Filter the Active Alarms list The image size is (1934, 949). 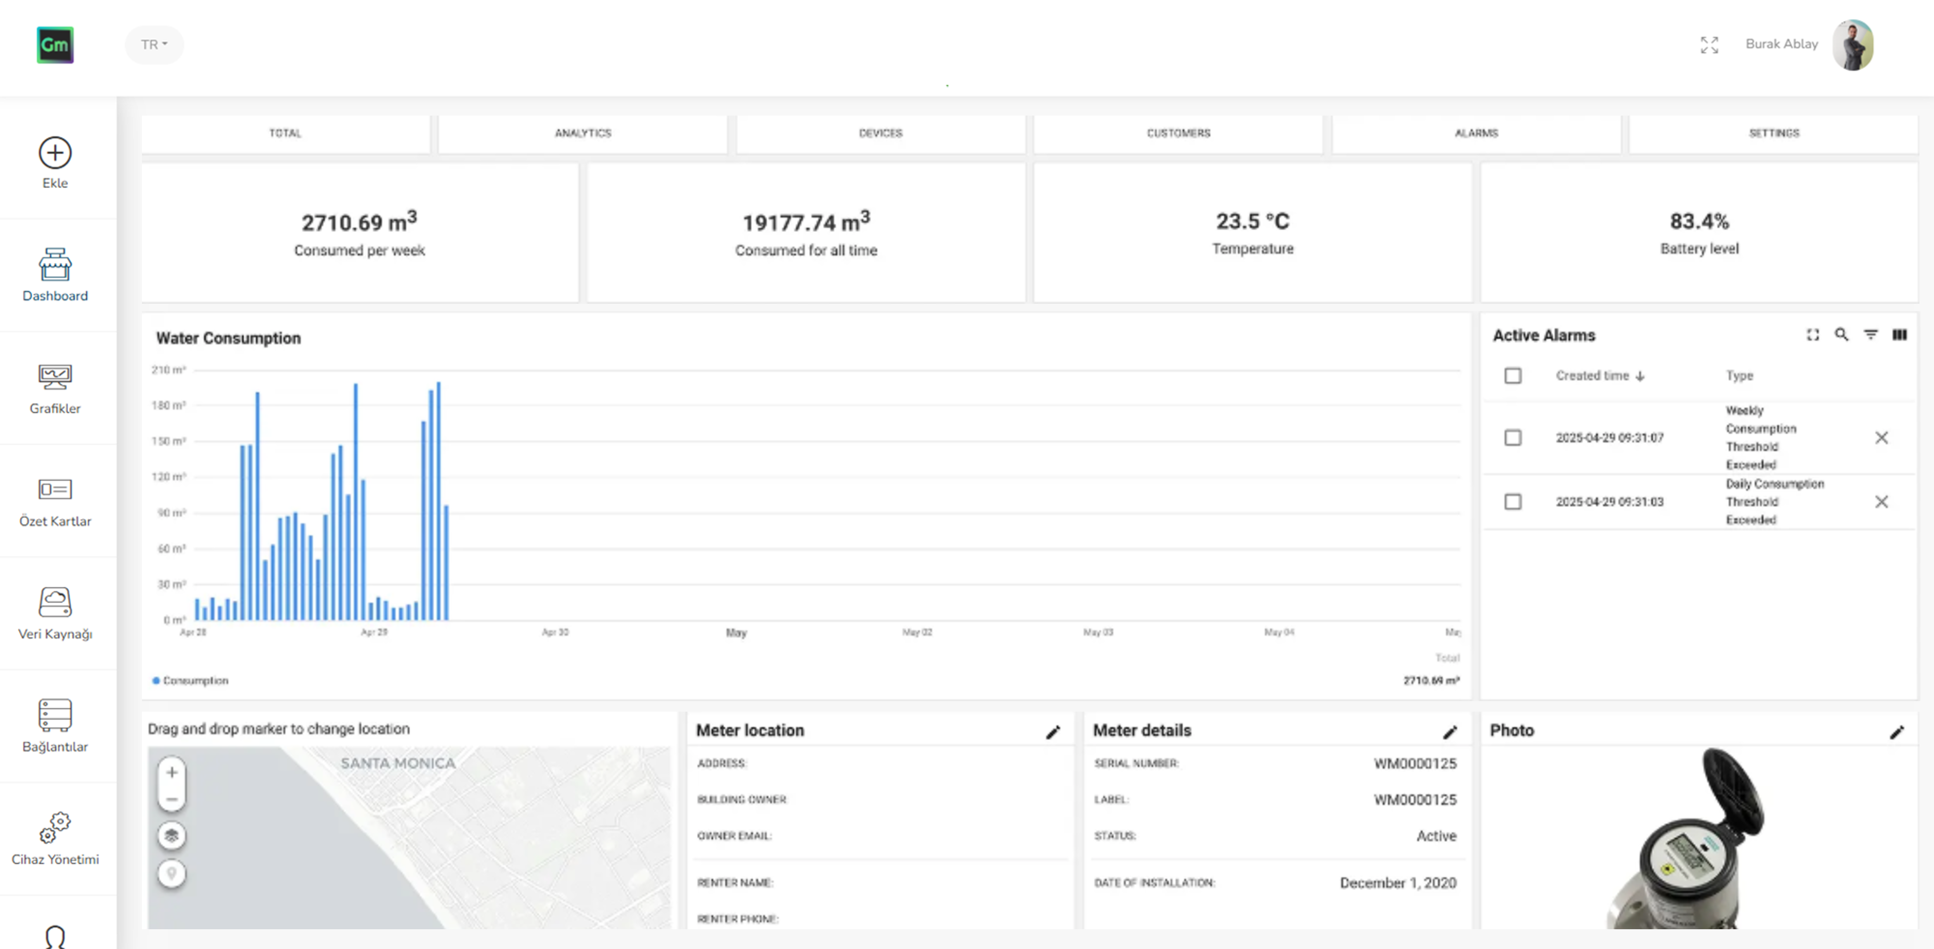click(x=1870, y=336)
